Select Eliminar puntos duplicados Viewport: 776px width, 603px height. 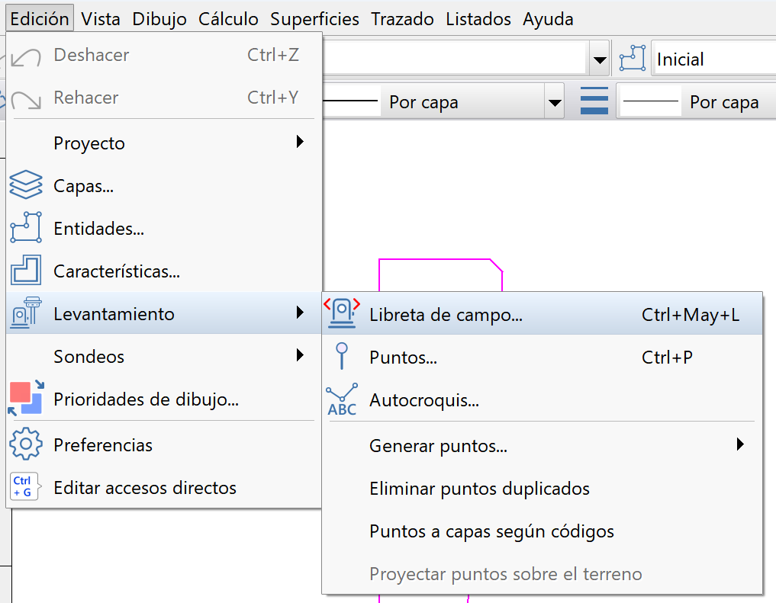click(x=479, y=488)
